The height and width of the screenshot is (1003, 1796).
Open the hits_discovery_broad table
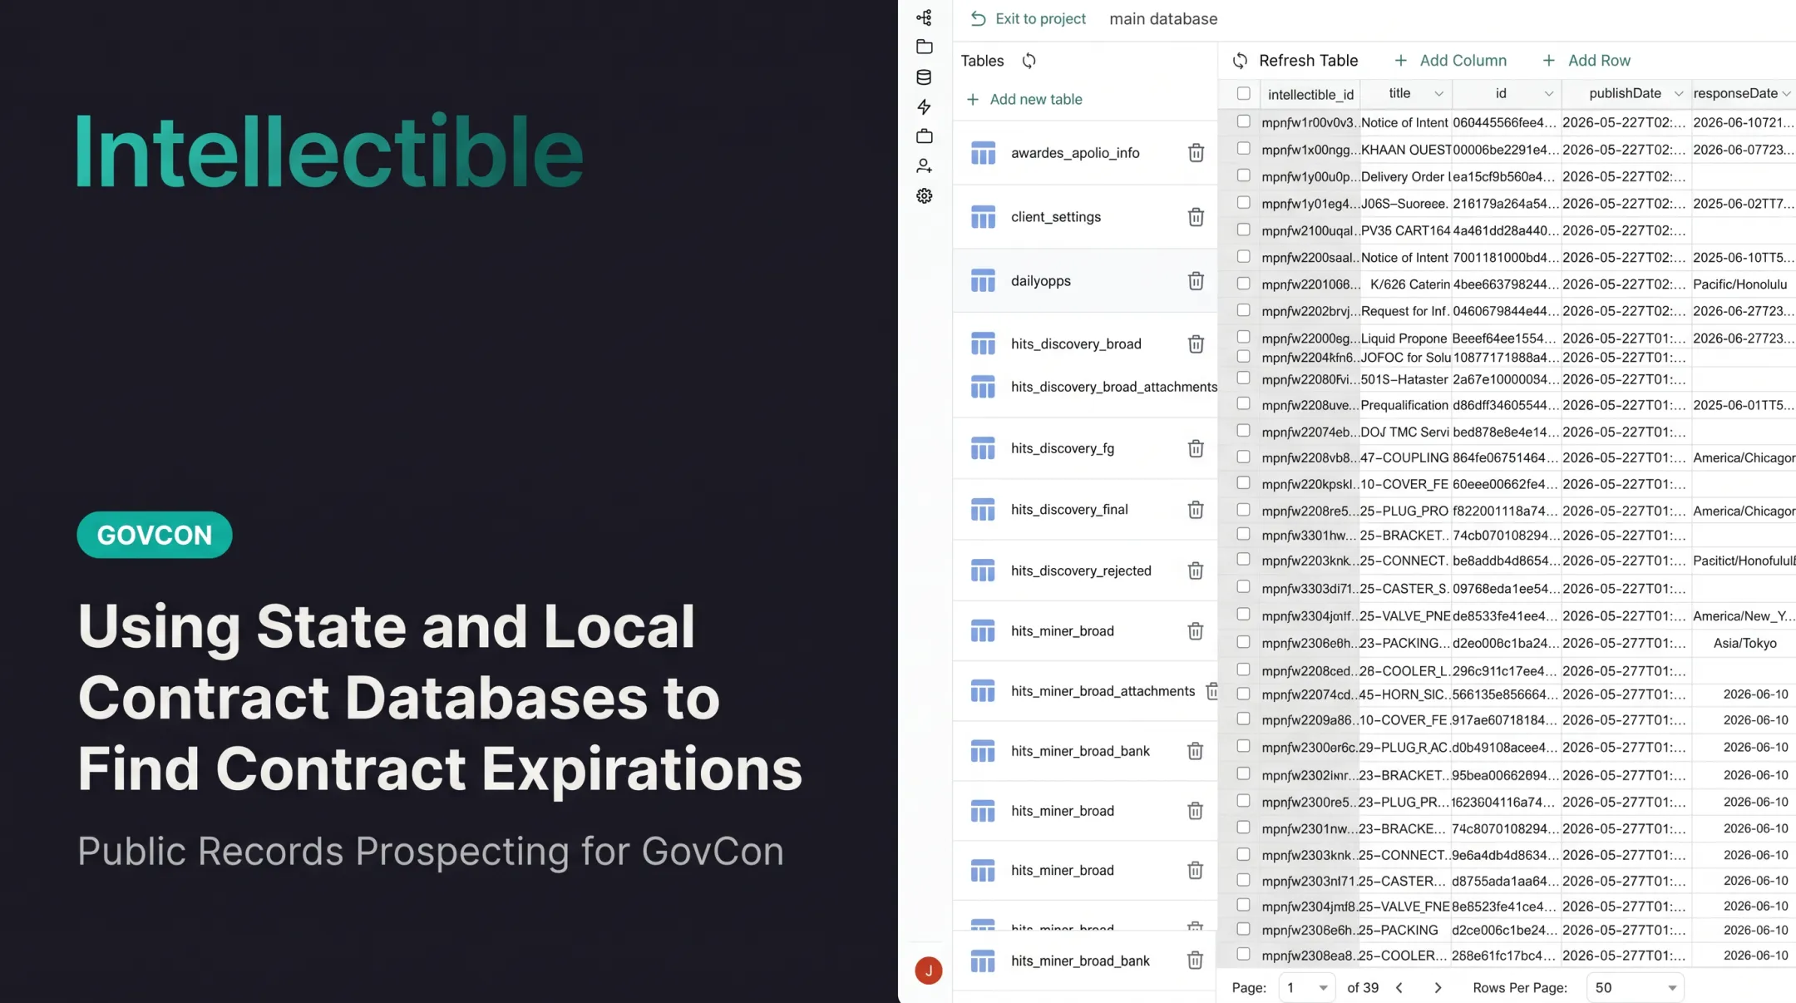1076,344
